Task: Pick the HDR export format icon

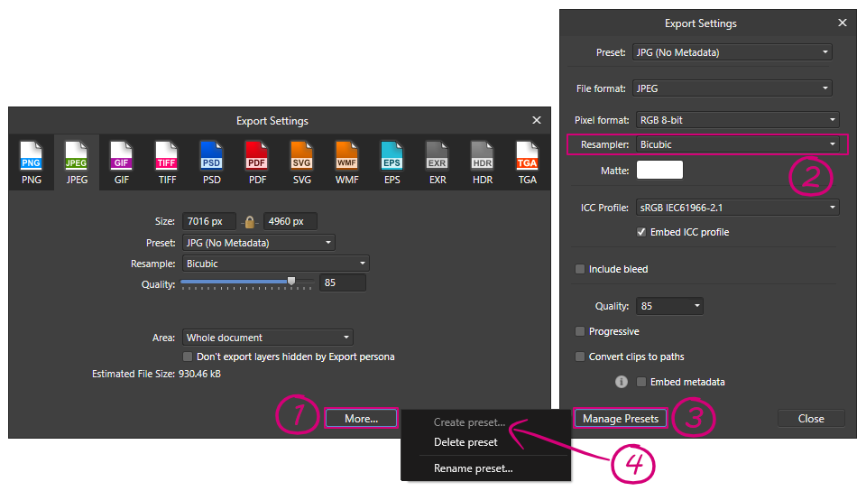Action: click(482, 163)
